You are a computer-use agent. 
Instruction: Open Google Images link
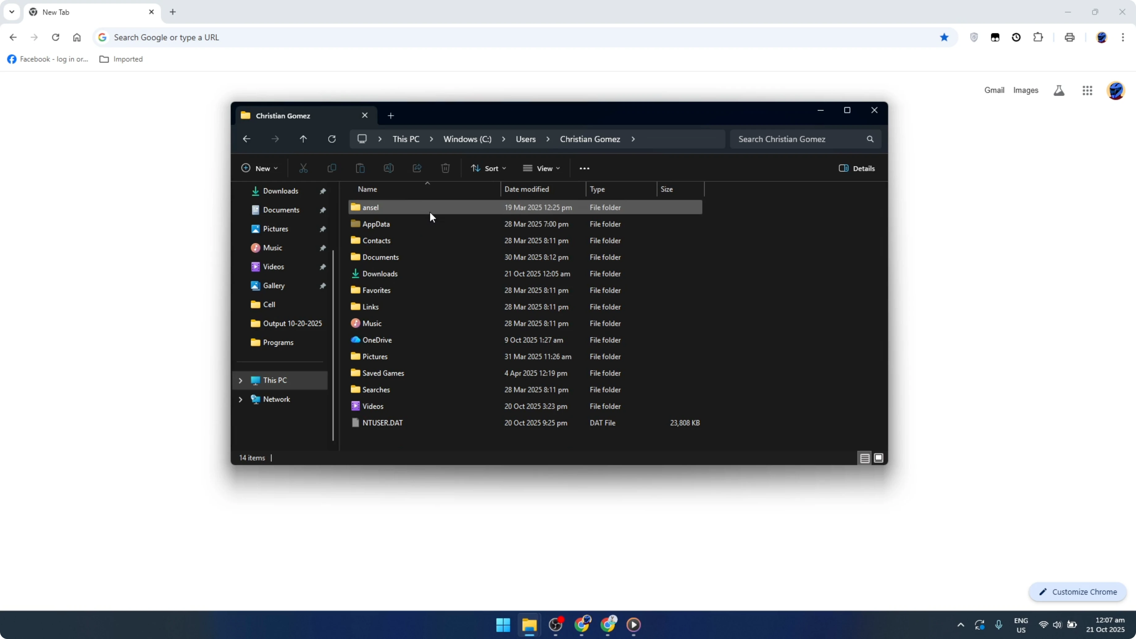1026,90
